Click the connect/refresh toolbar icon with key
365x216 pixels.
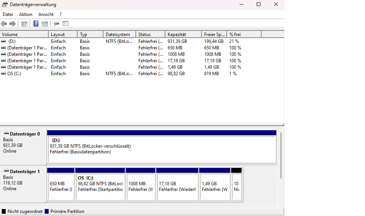click(x=56, y=24)
